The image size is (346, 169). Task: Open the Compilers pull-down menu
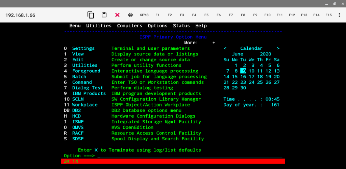[130, 26]
